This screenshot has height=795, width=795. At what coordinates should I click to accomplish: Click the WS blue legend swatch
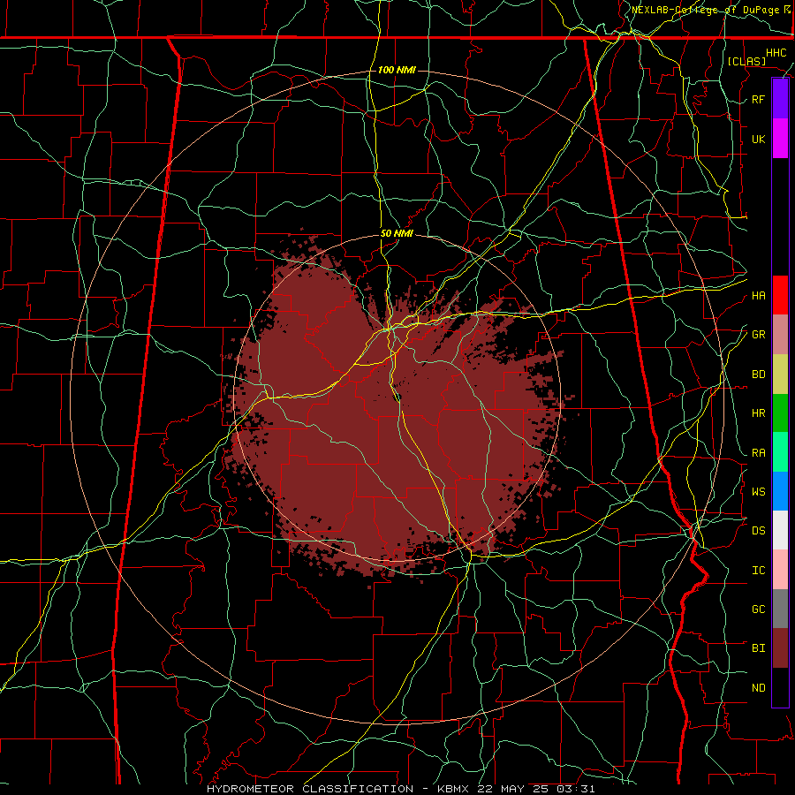point(780,491)
